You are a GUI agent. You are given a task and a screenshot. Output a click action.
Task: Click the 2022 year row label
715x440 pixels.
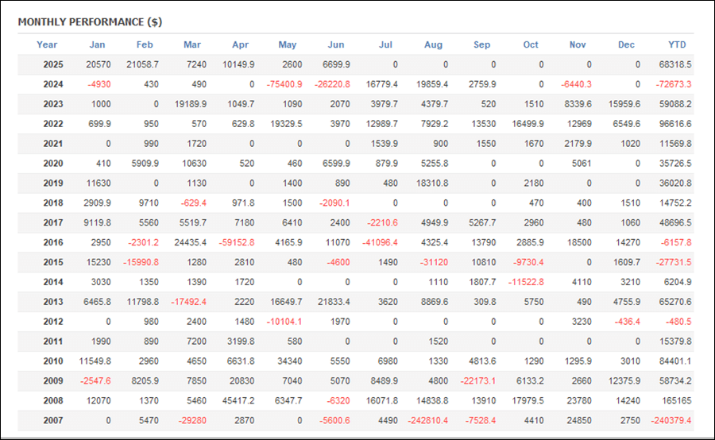53,124
